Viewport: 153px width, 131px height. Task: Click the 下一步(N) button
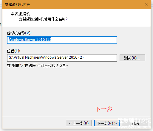(x=107, y=123)
